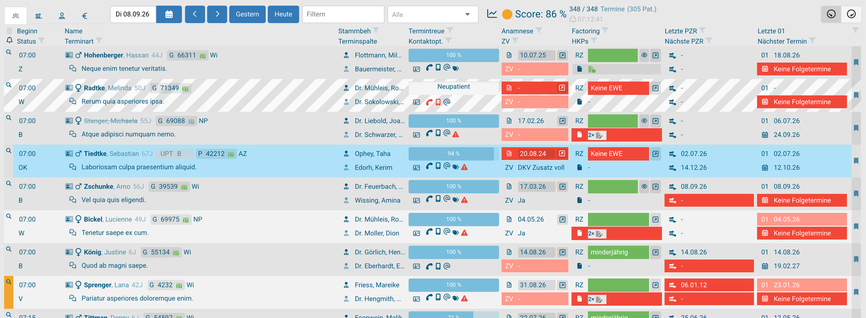Open the patient card icon beside Hohenberger
Image resolution: width=866 pixels, height=318 pixels.
point(69,55)
